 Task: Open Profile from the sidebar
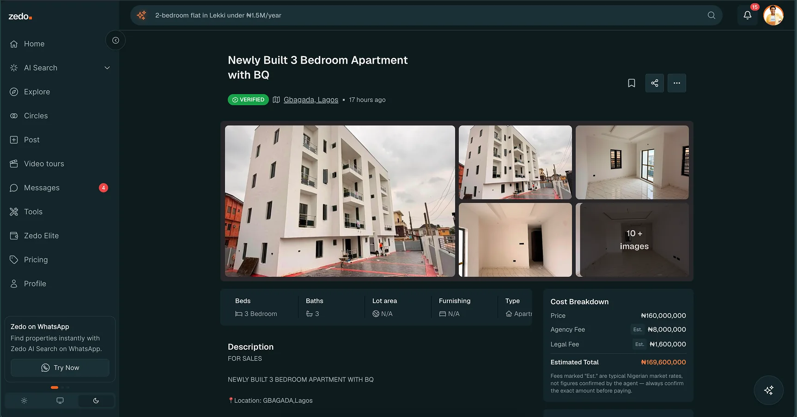pyautogui.click(x=35, y=284)
